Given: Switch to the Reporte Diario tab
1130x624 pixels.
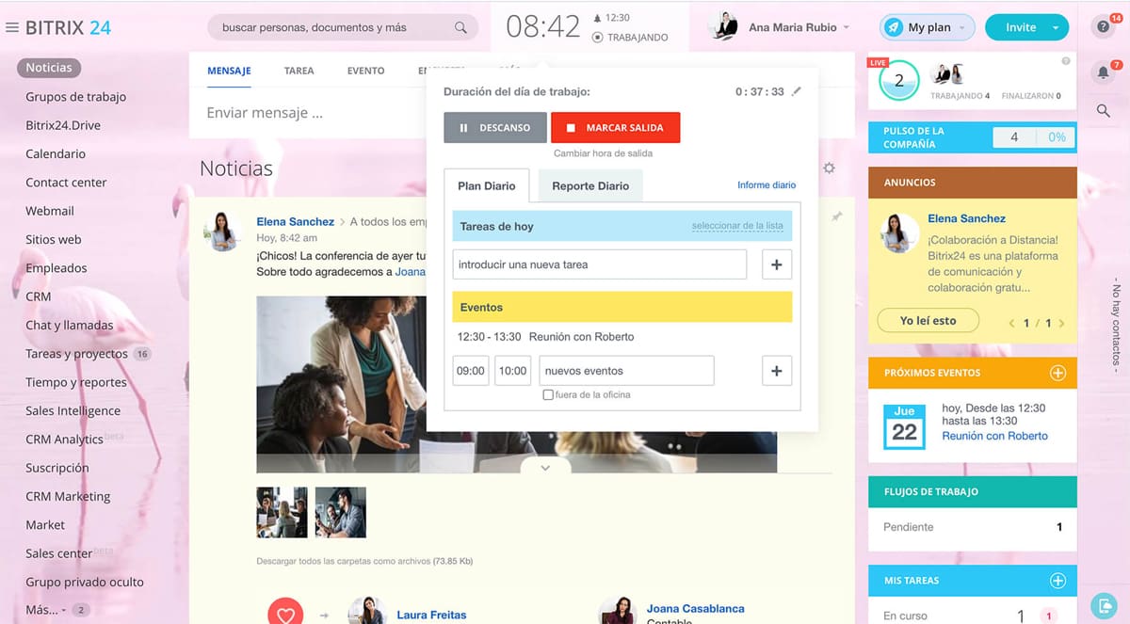Looking at the screenshot, I should point(590,185).
